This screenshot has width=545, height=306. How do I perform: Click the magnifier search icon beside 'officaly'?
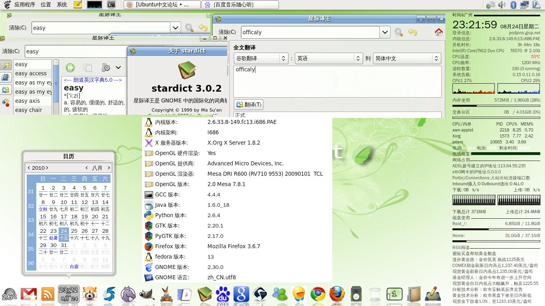tap(399, 32)
